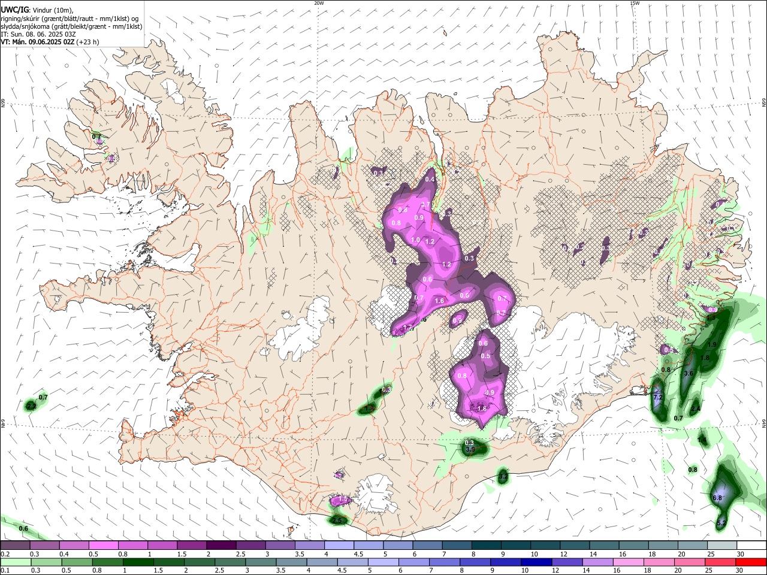Viewport: 767px width, 575px height.
Task: Click the swatch between 2 and 2.5 in top legend
Action: pos(221,546)
